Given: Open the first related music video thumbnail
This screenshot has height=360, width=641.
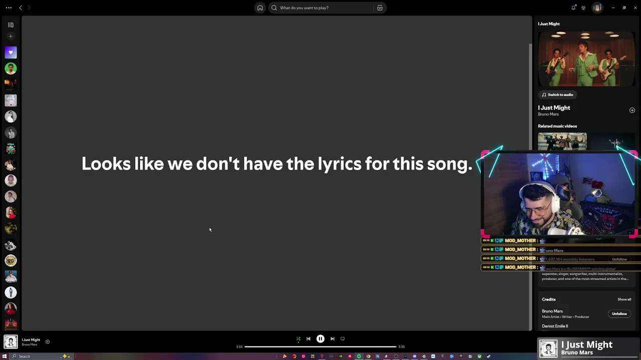Looking at the screenshot, I should click(x=562, y=141).
